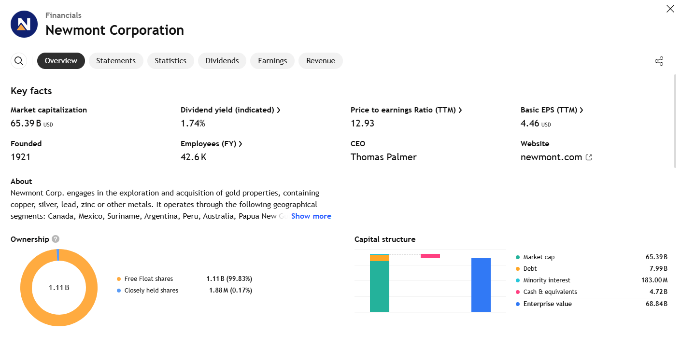Click the Market cap green legend dot
Viewport: 681px width, 348px height.
pyautogui.click(x=518, y=257)
